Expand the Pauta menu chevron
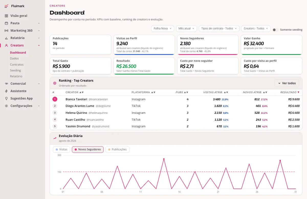This screenshot has width=307, height=199. coord(39,23)
